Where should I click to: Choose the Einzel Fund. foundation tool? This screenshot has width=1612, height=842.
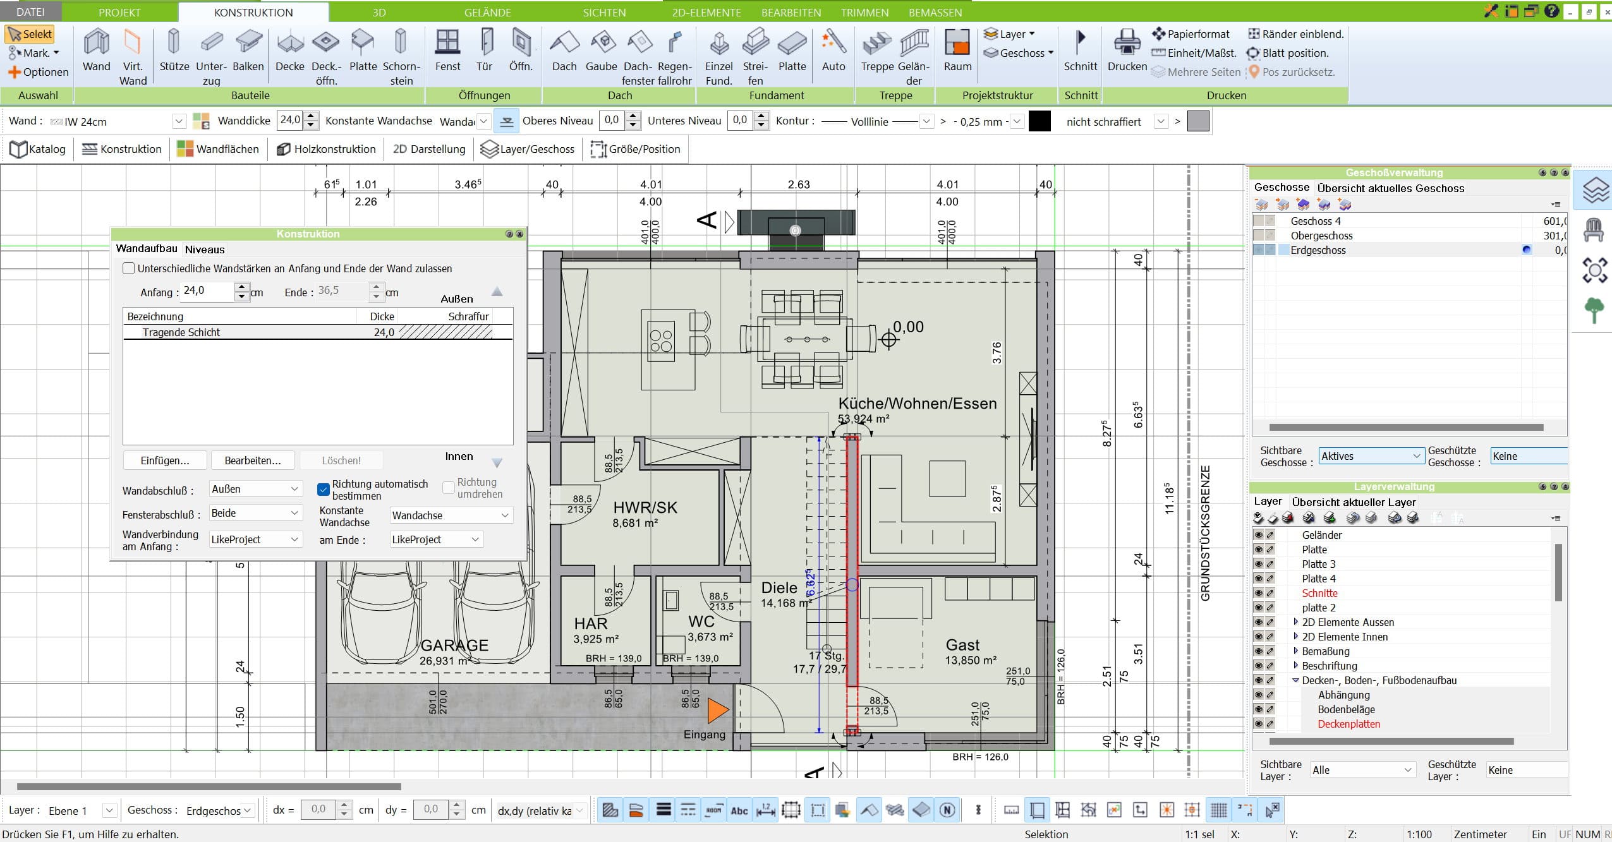pyautogui.click(x=719, y=57)
